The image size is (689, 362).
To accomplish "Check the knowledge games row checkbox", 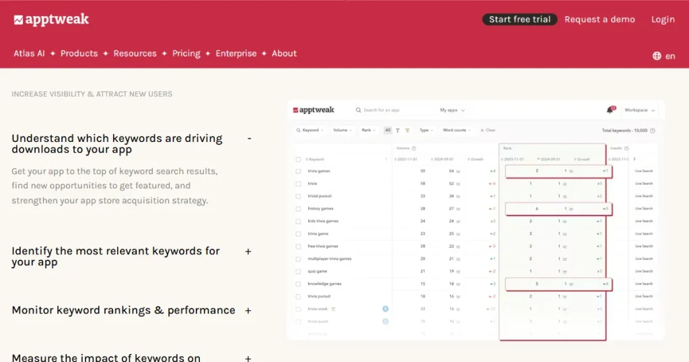I will tap(298, 284).
